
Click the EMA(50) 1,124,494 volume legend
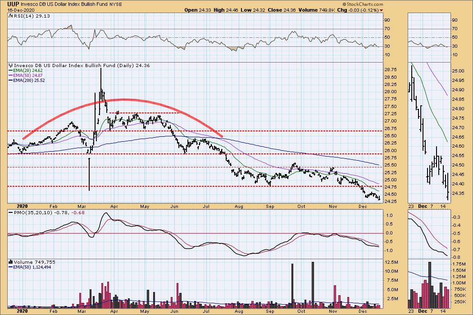[32, 267]
